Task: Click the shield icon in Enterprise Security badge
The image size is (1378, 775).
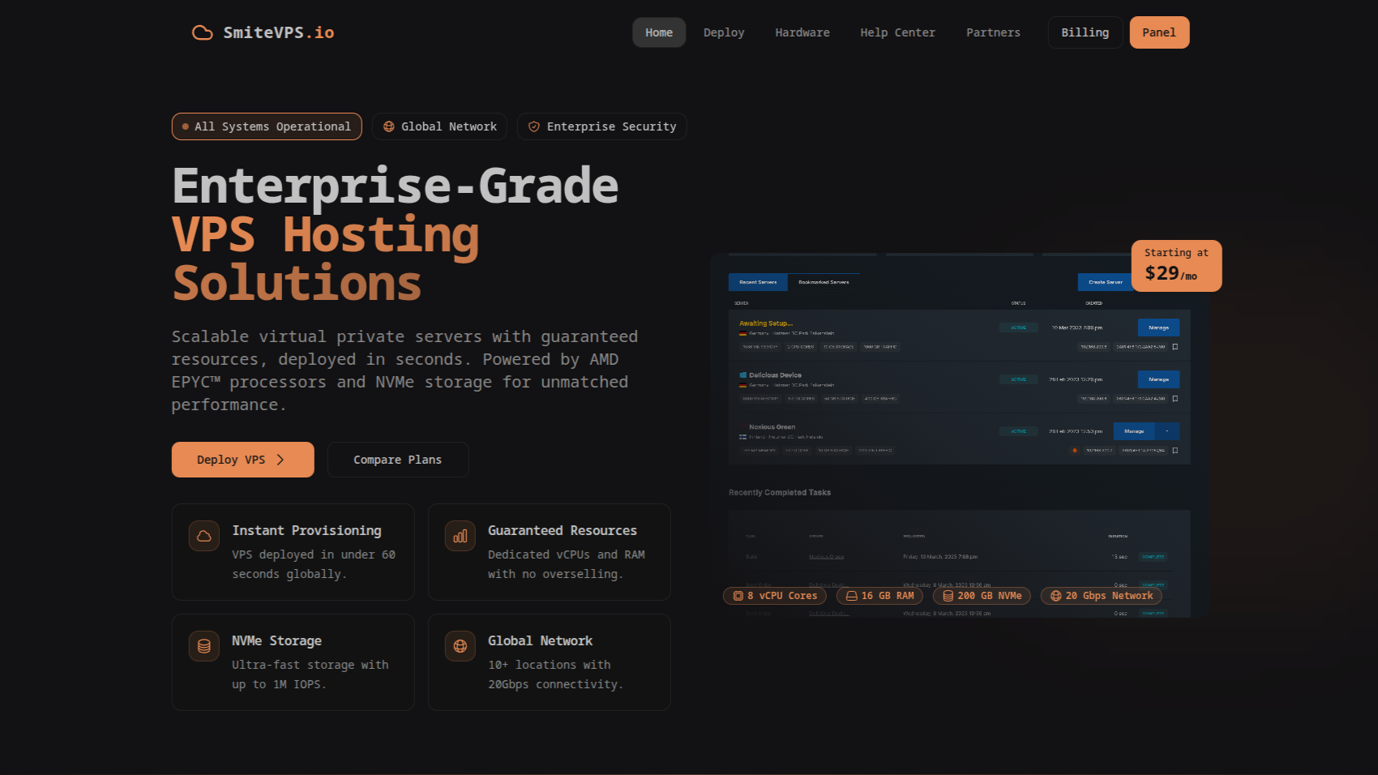Action: pos(534,126)
